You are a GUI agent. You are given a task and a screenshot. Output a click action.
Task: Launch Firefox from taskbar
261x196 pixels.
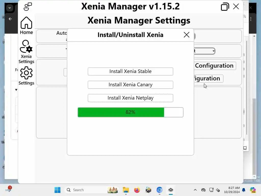click(x=137, y=190)
